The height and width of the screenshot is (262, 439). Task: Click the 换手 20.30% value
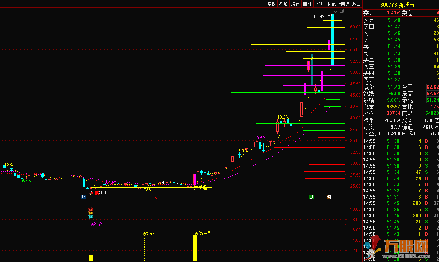[x=392, y=121]
